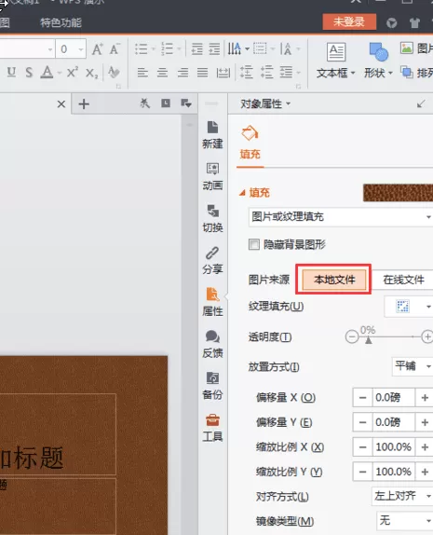433x535 pixels.
Task: Increase 缩放比例 Y value
Action: [425, 472]
